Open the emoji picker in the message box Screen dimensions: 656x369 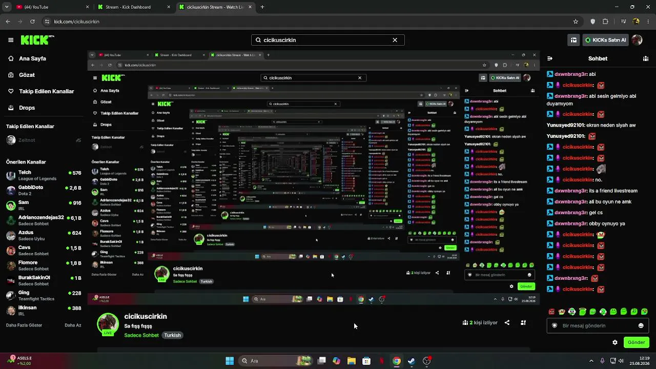pos(641,325)
